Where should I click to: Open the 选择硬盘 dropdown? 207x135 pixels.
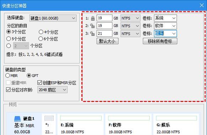coord(53,18)
